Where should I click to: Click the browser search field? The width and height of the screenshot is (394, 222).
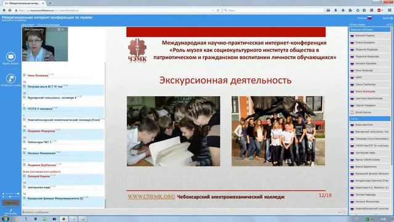click(x=273, y=10)
